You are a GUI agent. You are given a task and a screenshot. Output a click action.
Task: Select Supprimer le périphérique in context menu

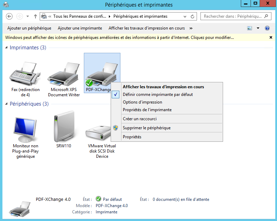147,128
